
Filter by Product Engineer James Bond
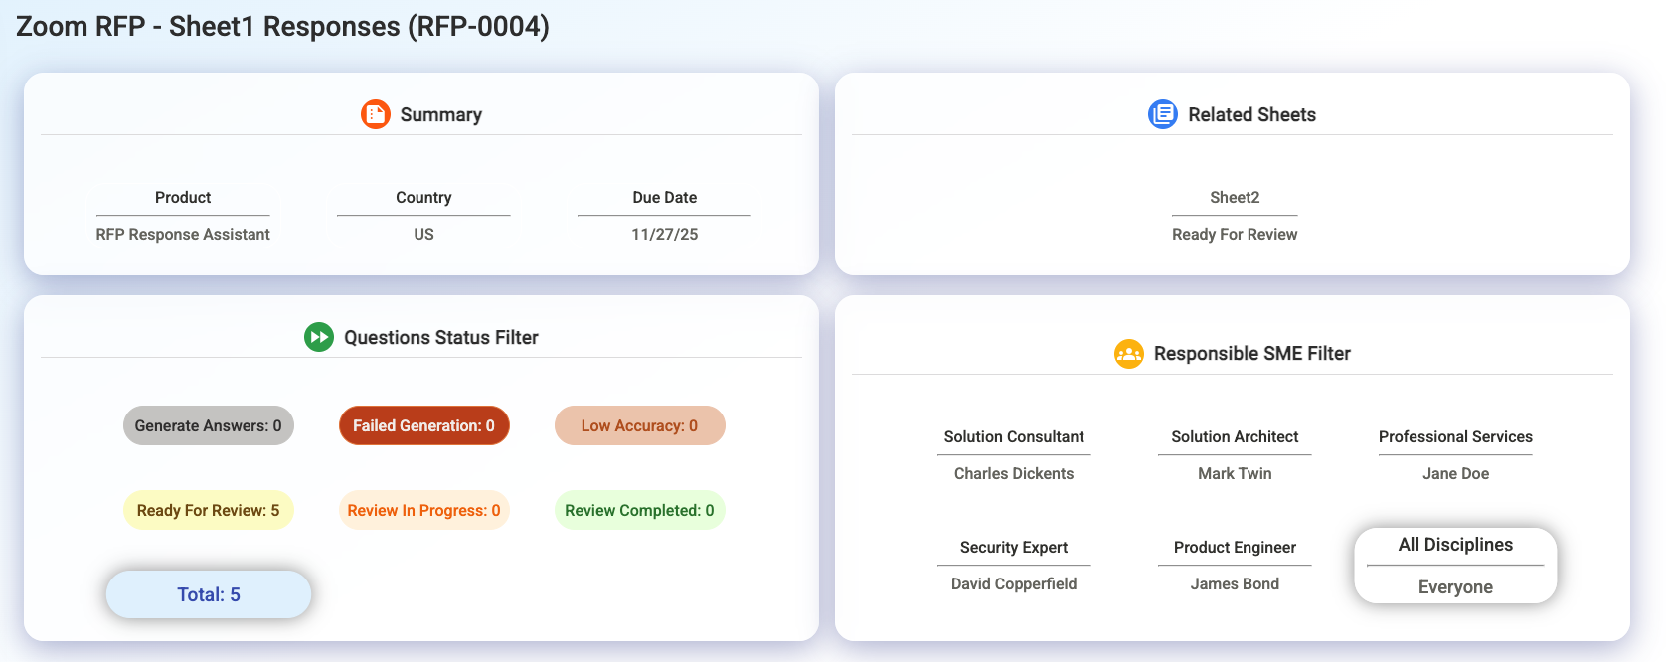[x=1235, y=566]
